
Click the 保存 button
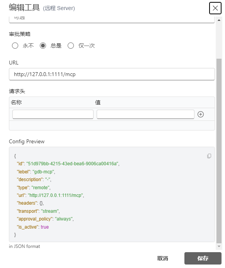click(203, 258)
